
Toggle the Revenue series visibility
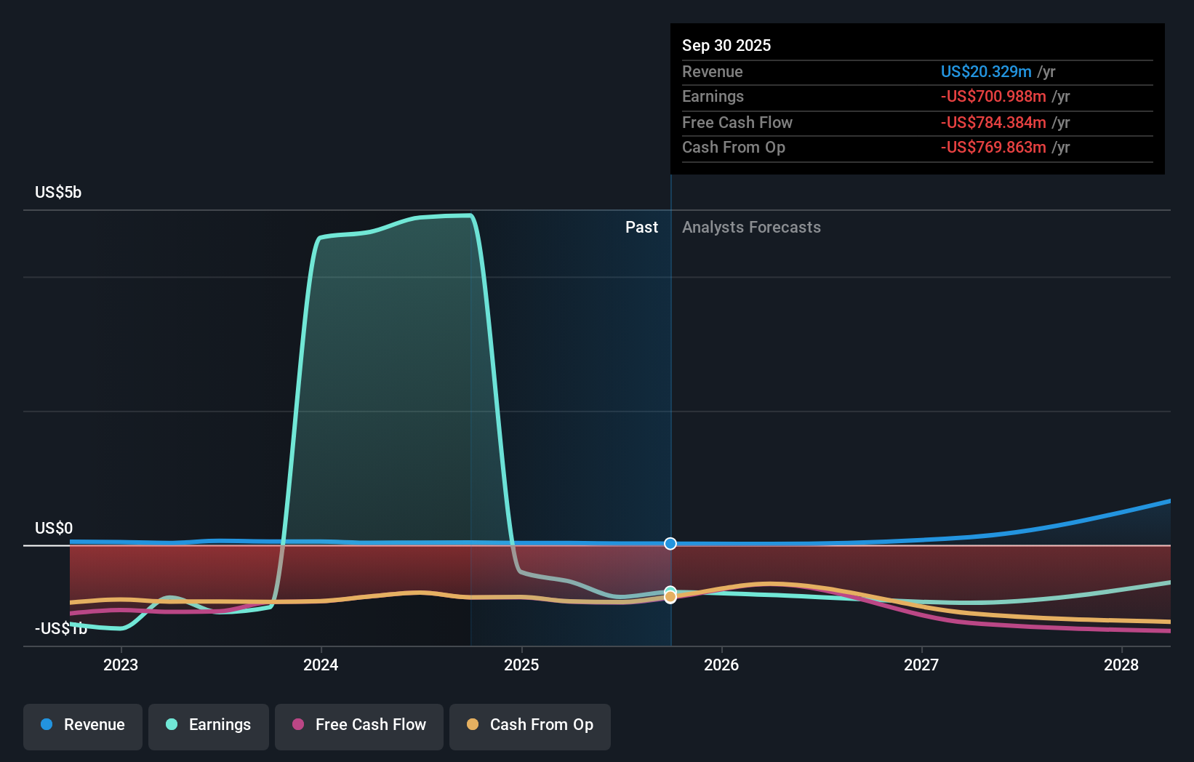click(82, 725)
